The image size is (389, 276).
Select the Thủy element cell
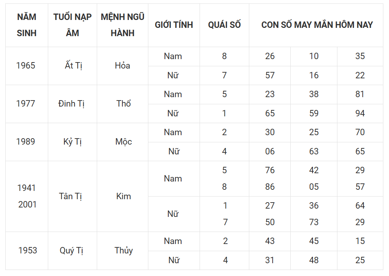[122, 251]
